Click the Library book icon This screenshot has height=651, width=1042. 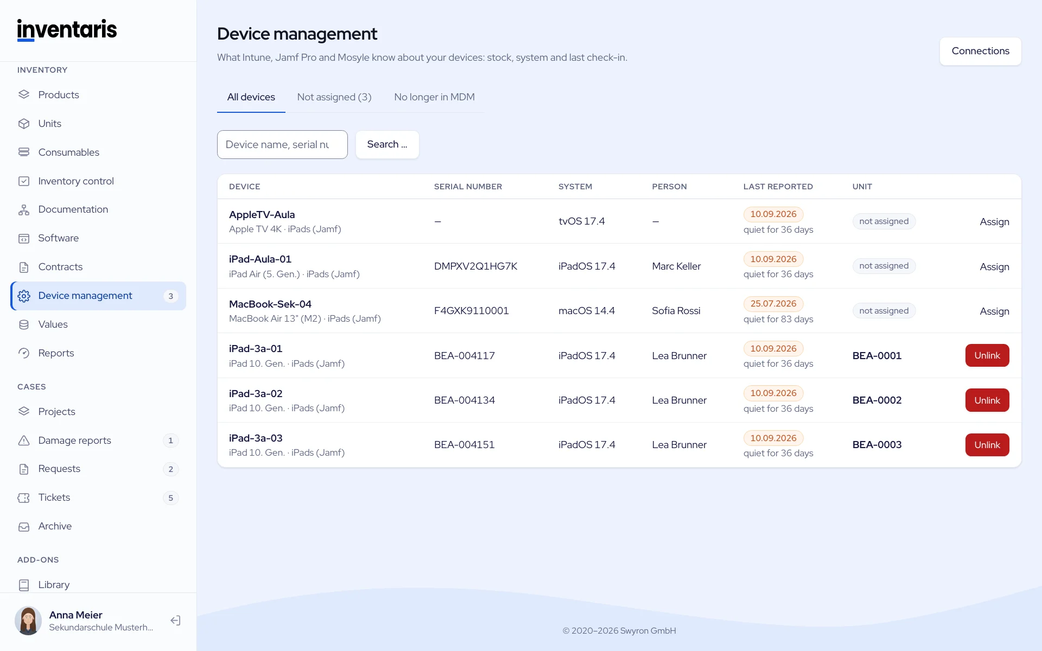[24, 585]
